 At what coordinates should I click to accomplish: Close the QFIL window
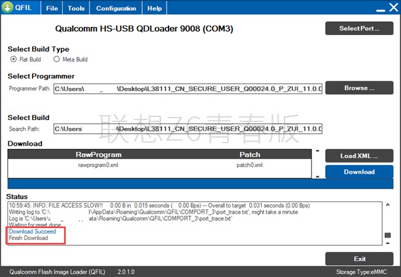click(x=394, y=8)
